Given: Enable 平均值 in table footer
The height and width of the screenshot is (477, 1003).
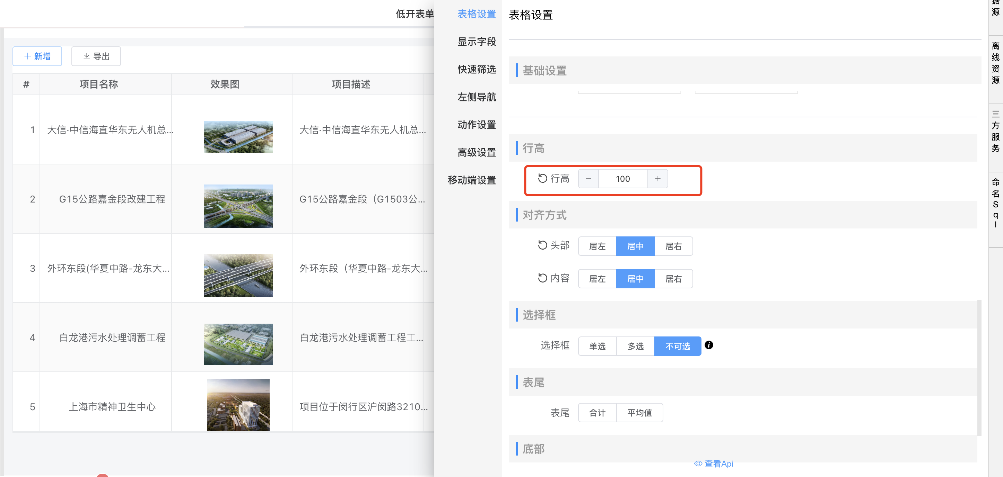Looking at the screenshot, I should click(x=639, y=413).
